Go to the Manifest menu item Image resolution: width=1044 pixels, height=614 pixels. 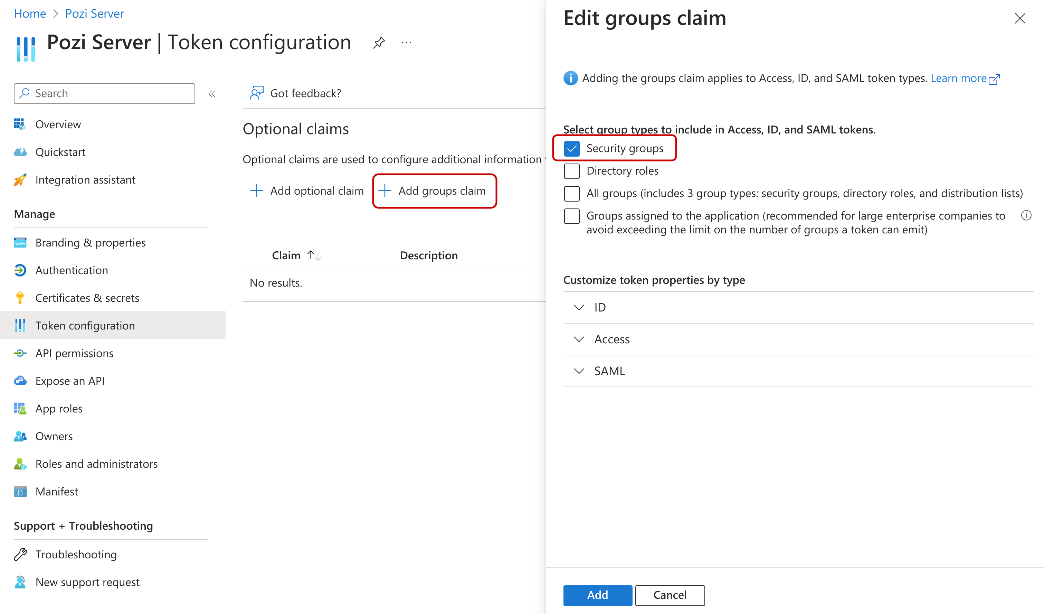(x=57, y=491)
